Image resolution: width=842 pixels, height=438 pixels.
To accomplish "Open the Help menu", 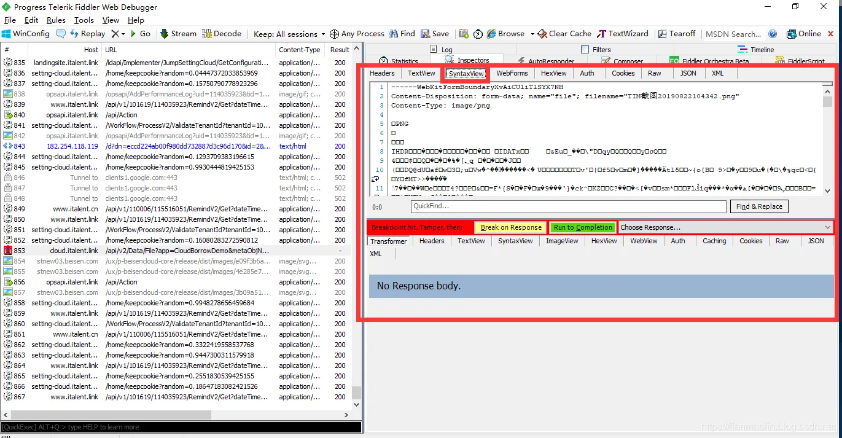I will (x=136, y=20).
